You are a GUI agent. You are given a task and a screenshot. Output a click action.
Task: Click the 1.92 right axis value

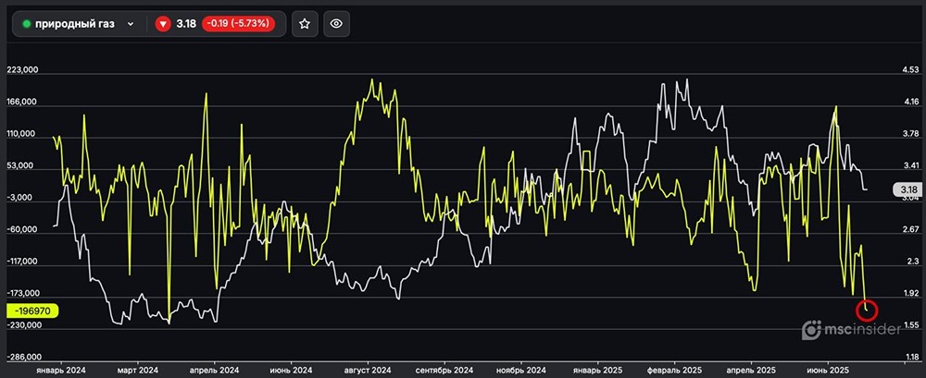pyautogui.click(x=910, y=293)
